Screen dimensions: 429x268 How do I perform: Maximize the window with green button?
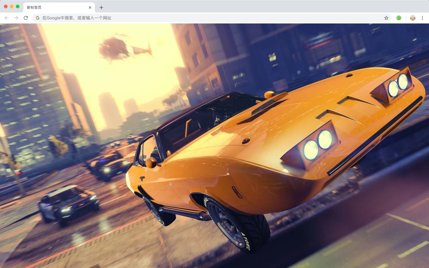pos(18,6)
